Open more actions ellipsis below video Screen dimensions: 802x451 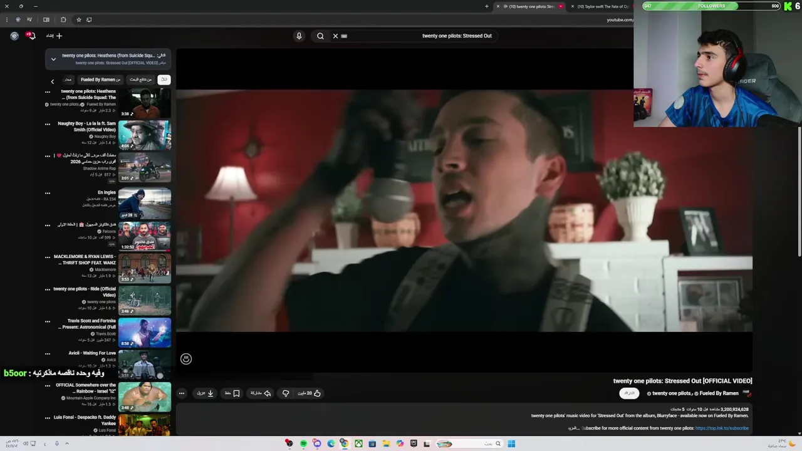(x=182, y=393)
